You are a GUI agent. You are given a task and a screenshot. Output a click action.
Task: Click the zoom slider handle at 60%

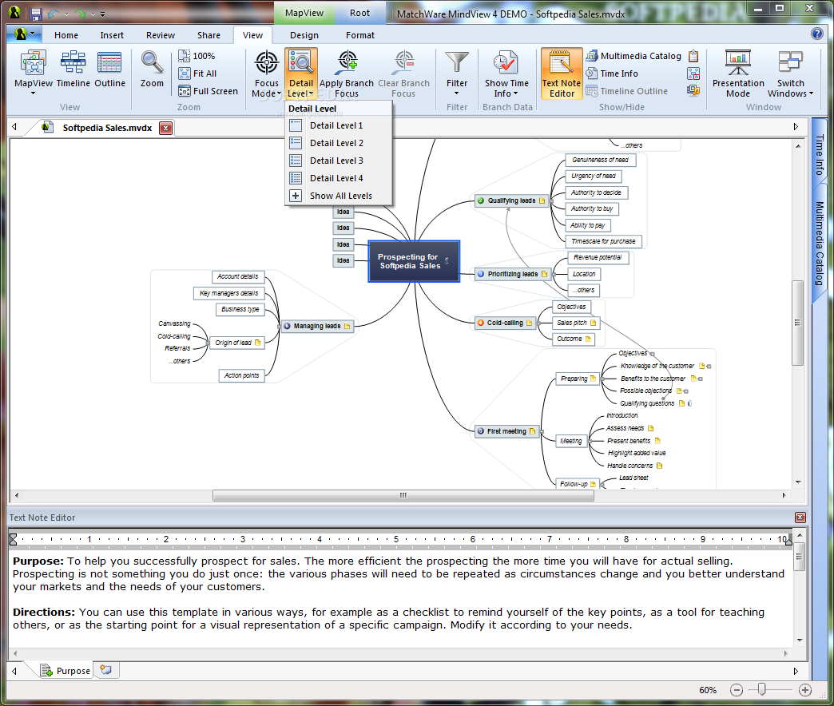pos(761,689)
